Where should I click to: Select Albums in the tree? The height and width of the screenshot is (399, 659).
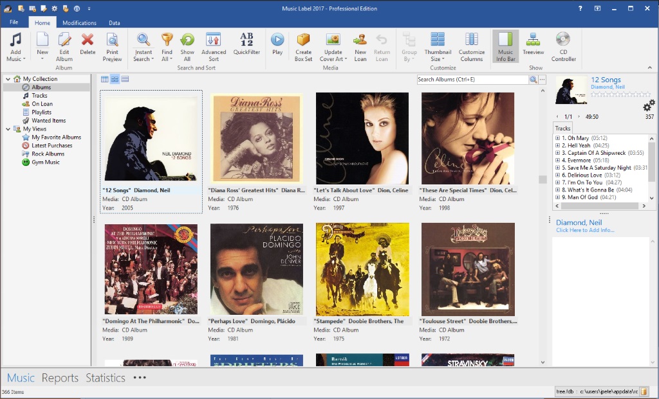(x=41, y=87)
